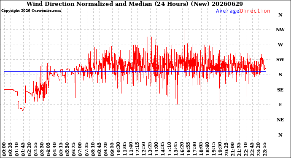This screenshot has width=291, height=158.
Task: Click the 09:55 time axis label
Action: point(112,149)
